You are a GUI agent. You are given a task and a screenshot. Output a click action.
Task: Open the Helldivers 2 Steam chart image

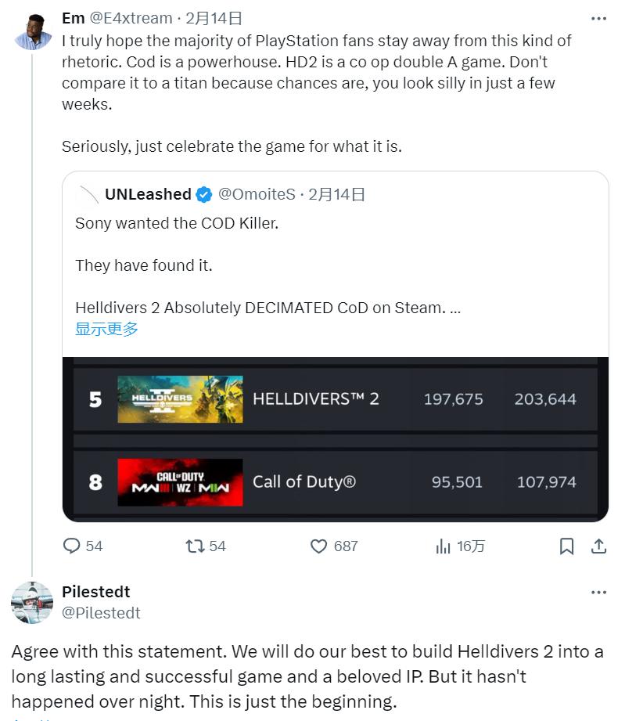click(x=336, y=439)
